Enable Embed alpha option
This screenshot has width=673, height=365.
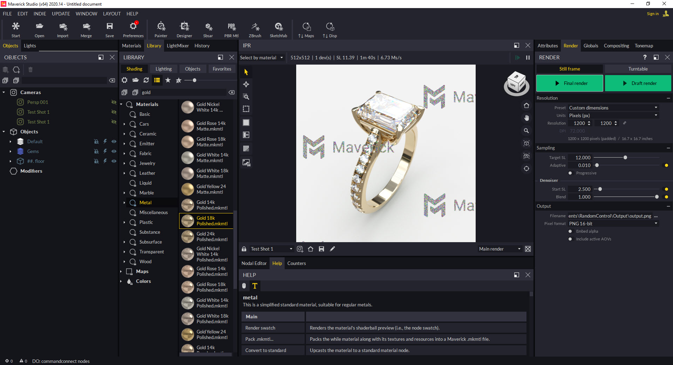570,231
